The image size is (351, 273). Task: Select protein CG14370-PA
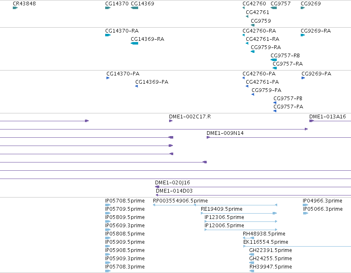pyautogui.click(x=123, y=74)
